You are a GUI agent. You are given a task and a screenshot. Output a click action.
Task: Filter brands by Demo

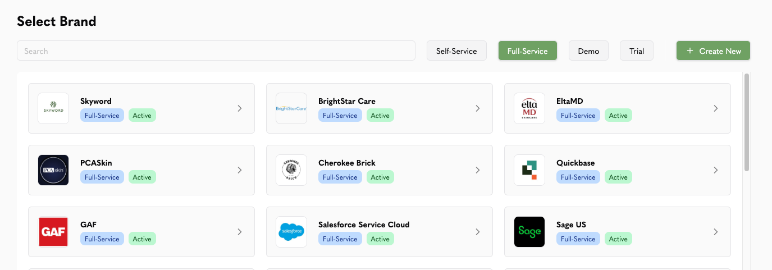(x=588, y=51)
